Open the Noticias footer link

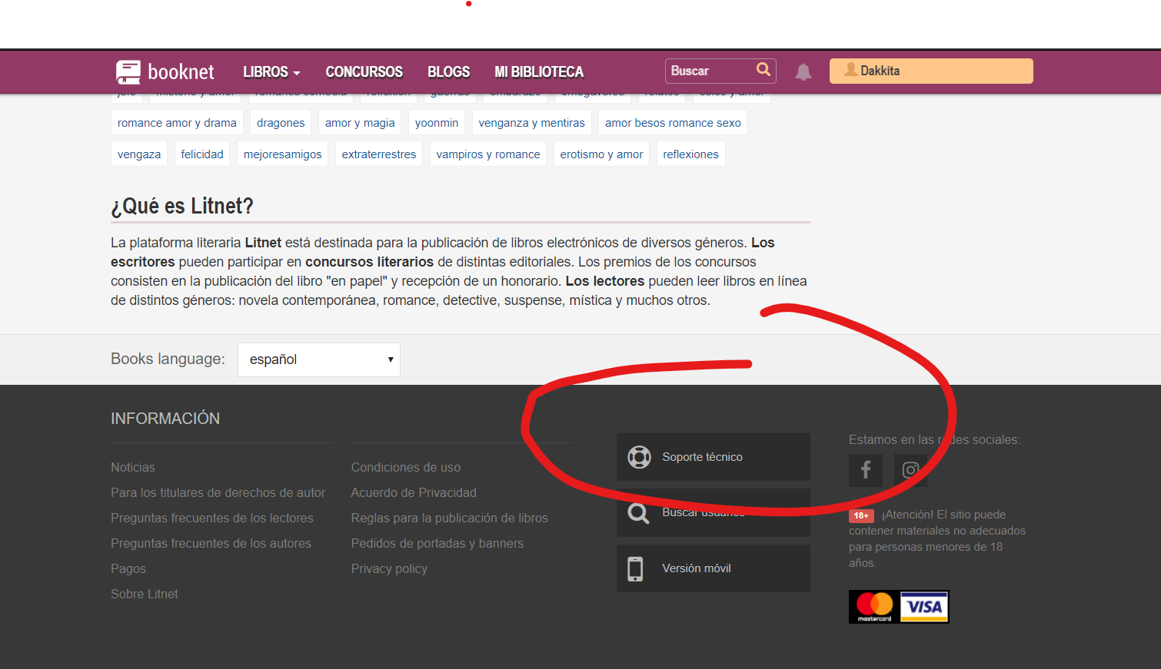coord(133,467)
